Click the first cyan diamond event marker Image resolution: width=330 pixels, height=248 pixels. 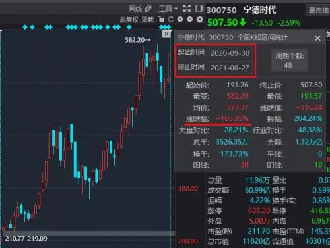tap(25, 27)
